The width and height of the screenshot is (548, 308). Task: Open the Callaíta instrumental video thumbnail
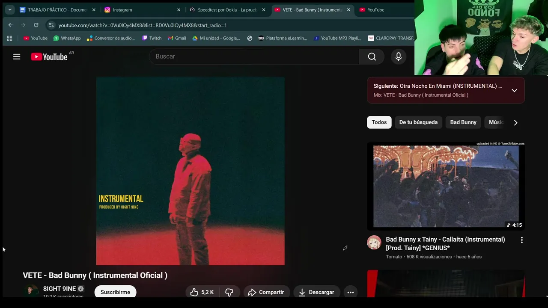pyautogui.click(x=446, y=186)
